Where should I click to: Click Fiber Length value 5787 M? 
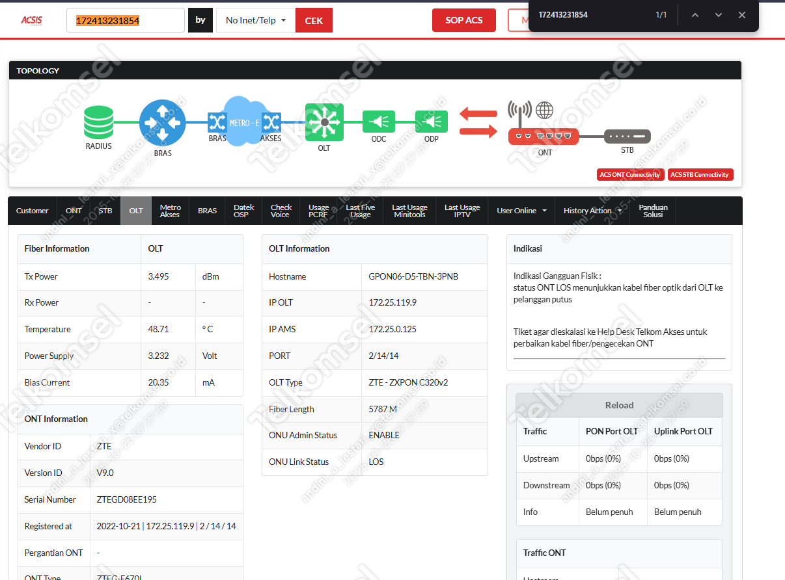coord(383,409)
